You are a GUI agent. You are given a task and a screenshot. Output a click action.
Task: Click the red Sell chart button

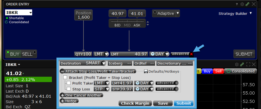point(218,71)
